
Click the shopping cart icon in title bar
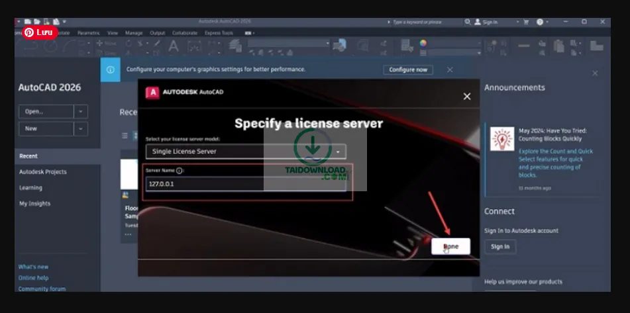point(526,22)
